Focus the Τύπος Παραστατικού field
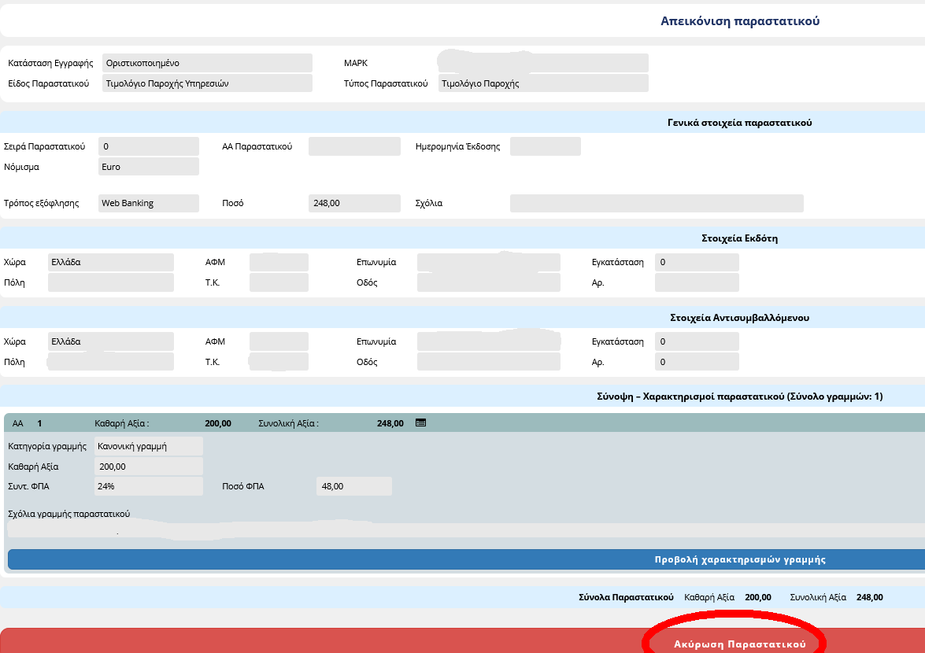This screenshot has width=925, height=653. 543,83
